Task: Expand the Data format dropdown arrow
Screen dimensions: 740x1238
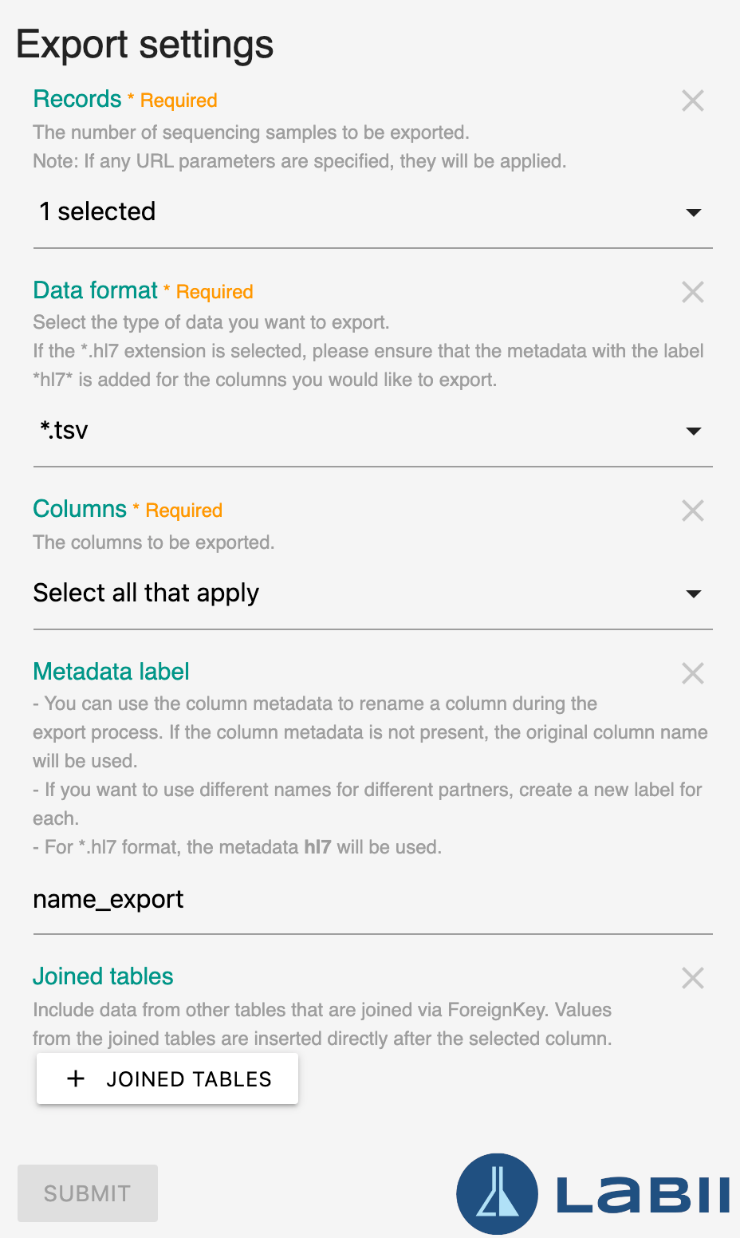Action: point(694,431)
